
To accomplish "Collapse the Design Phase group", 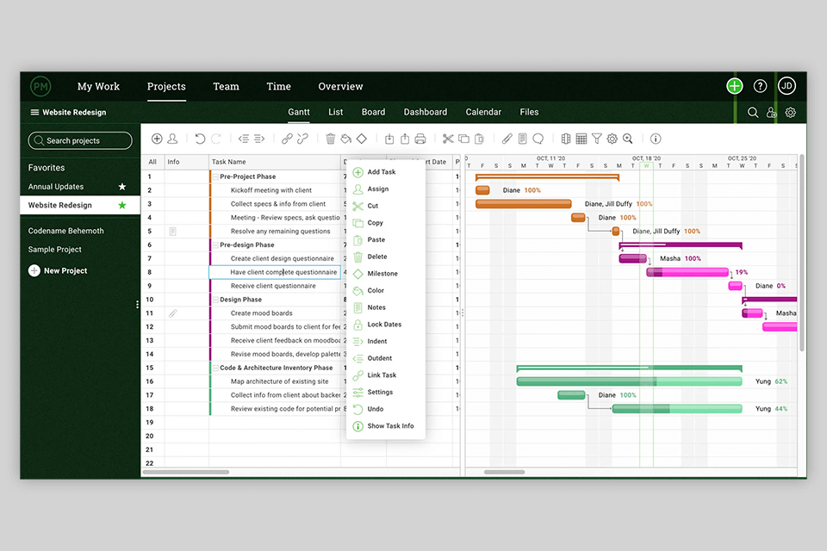I will pos(215,300).
